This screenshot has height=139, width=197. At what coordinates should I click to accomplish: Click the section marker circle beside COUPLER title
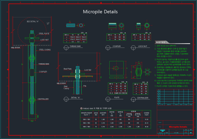coord(108,48)
